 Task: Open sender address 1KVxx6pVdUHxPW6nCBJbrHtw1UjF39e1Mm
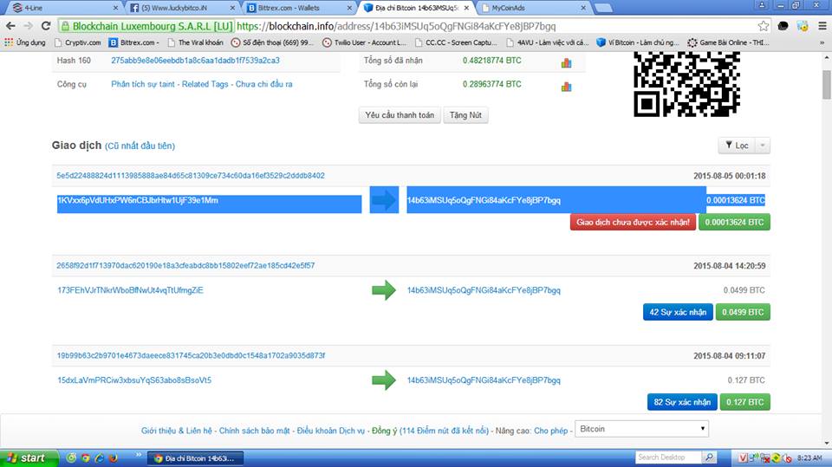(x=138, y=201)
